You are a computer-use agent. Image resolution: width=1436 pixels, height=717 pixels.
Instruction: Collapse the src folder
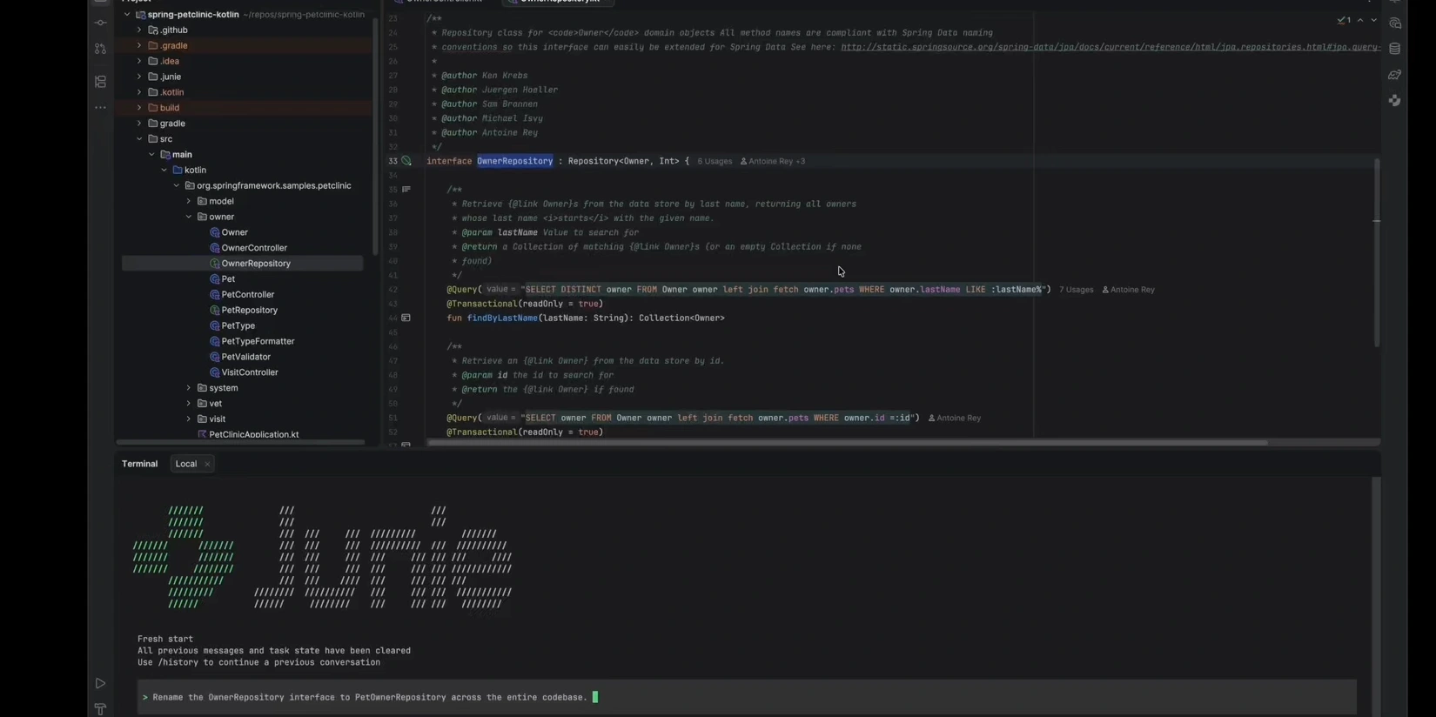[x=139, y=139]
